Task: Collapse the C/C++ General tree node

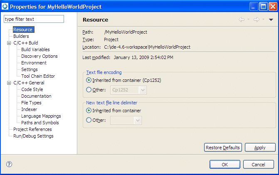Action: coord(9,83)
